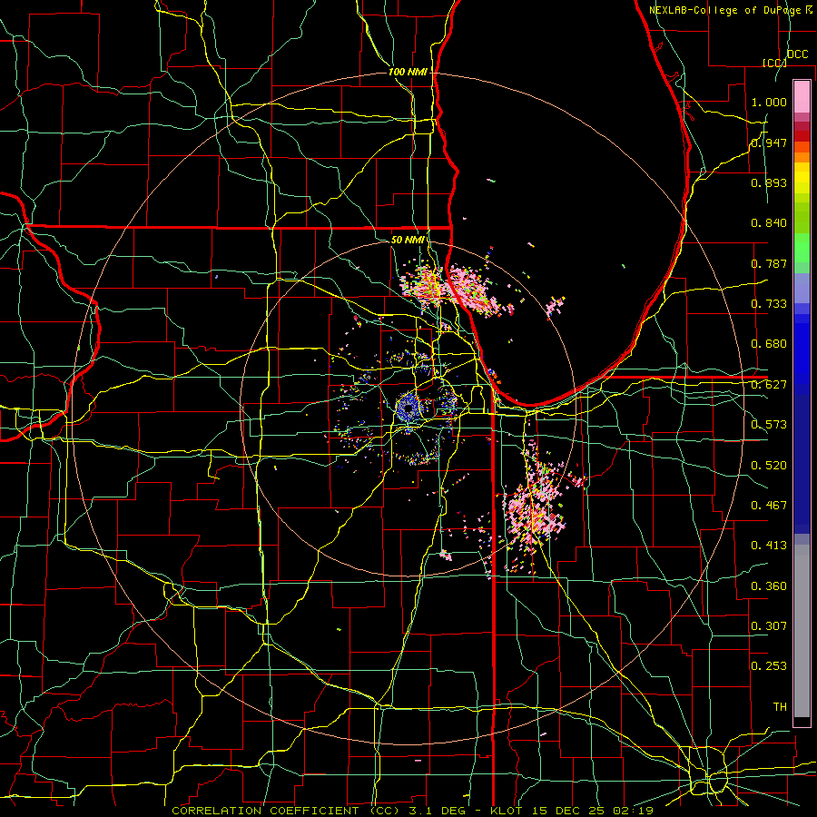Click the DCC label above the color scale
Viewport: 817px width, 817px height.
click(x=797, y=54)
